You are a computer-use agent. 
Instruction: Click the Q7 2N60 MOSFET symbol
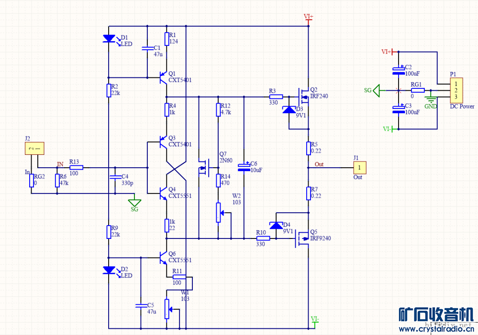click(204, 168)
